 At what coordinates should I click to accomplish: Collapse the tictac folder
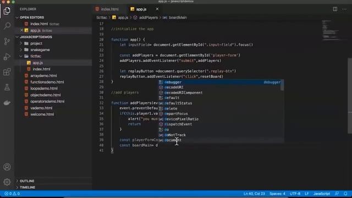point(36,56)
